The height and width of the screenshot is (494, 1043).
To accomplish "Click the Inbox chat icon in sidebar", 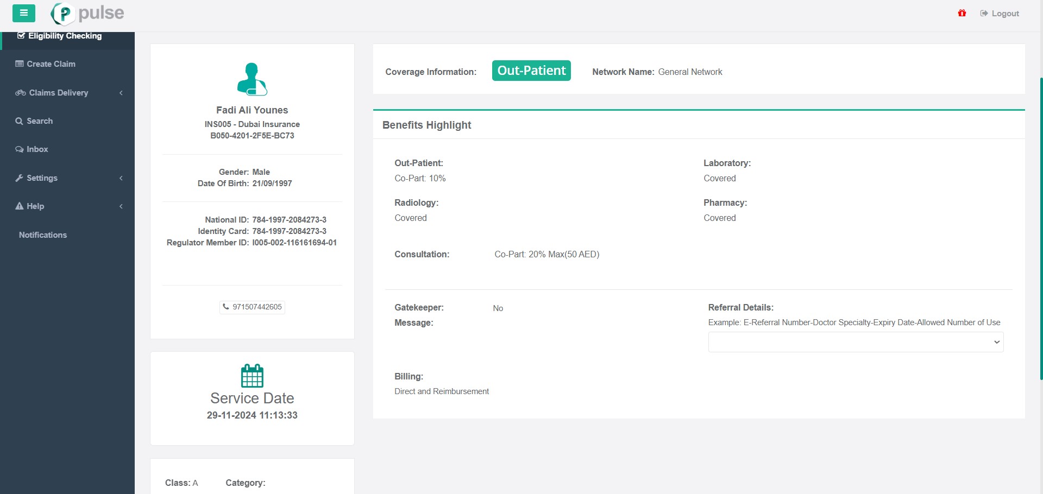I will coord(20,149).
